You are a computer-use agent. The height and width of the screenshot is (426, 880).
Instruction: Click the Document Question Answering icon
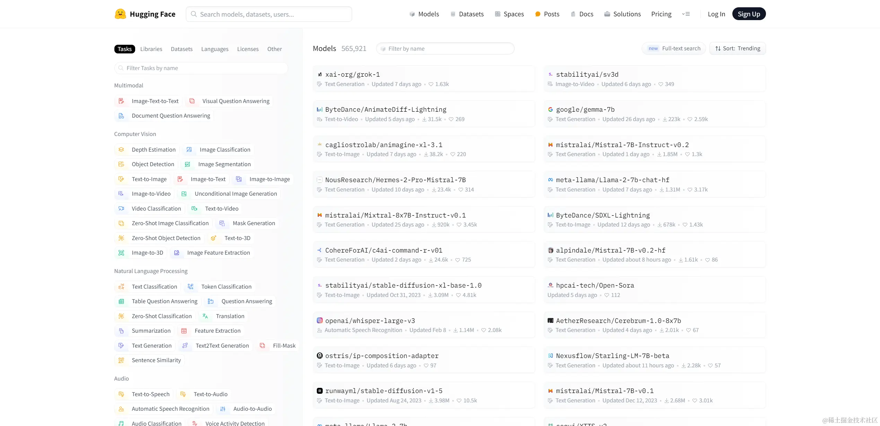click(x=121, y=116)
